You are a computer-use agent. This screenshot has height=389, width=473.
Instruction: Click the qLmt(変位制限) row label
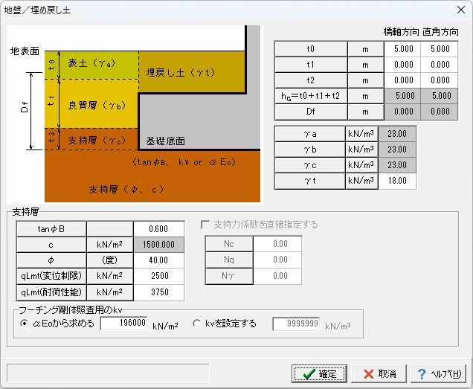[51, 276]
